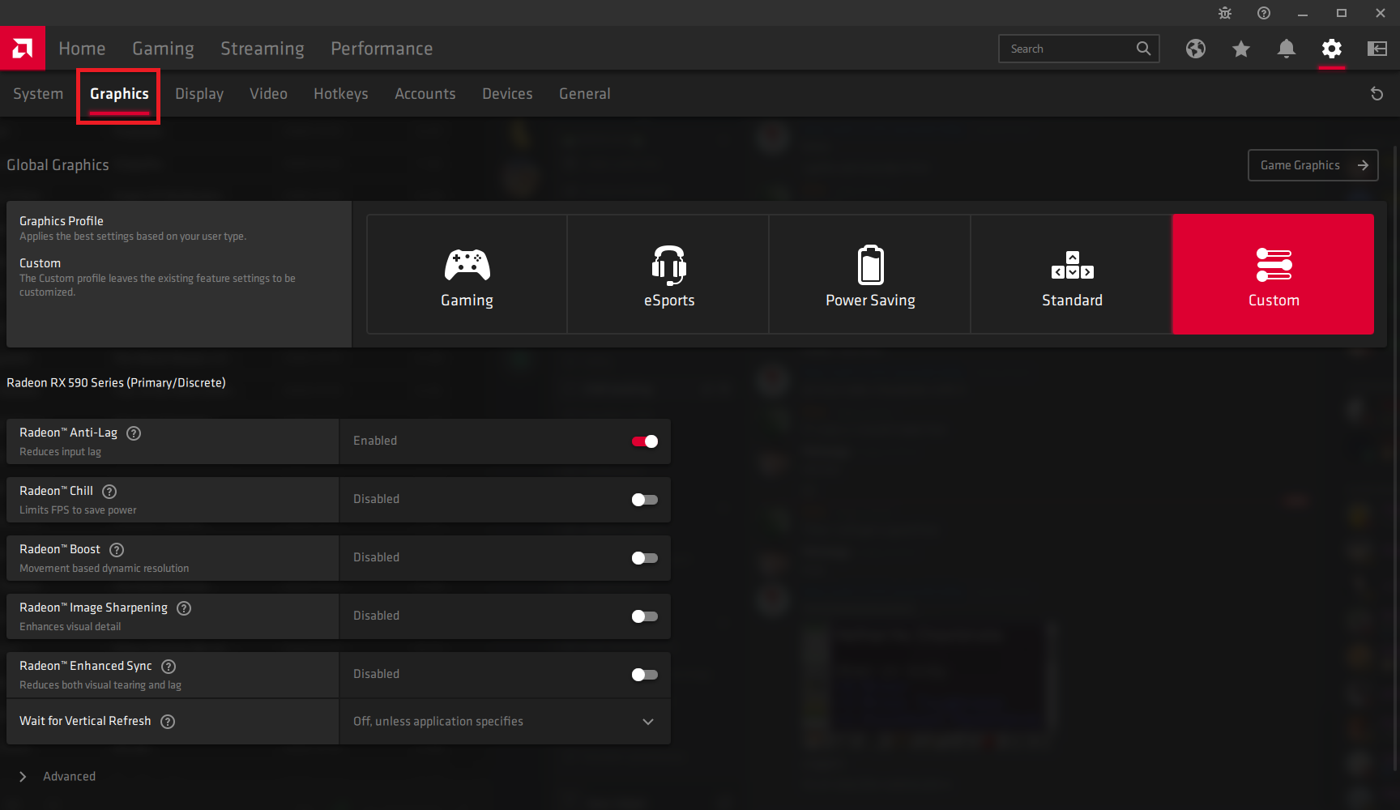Show help for Radeon Enhanced Sync

pos(169,667)
